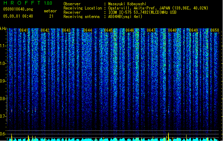Select the antenna value A504HB(yagi 4el)
Viewport: 223px width, 141px height.
(x=125, y=17)
